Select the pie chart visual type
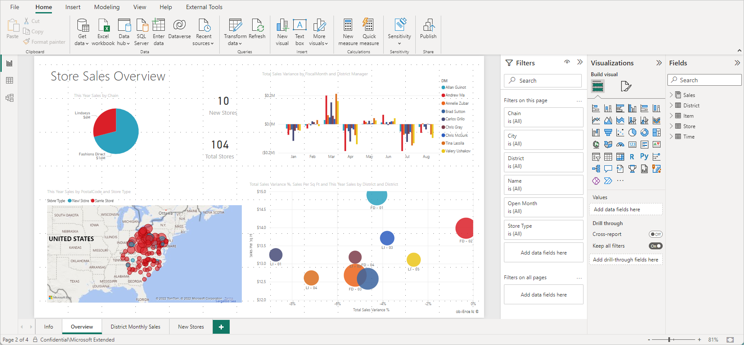Image resolution: width=744 pixels, height=345 pixels. pyautogui.click(x=632, y=132)
